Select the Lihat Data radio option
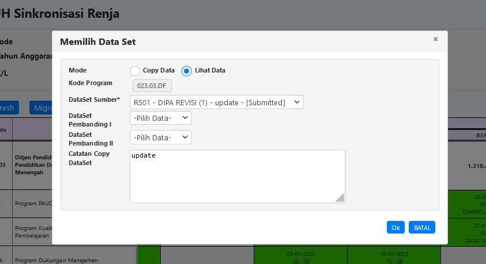Screen dimensions: 486x264 186,71
